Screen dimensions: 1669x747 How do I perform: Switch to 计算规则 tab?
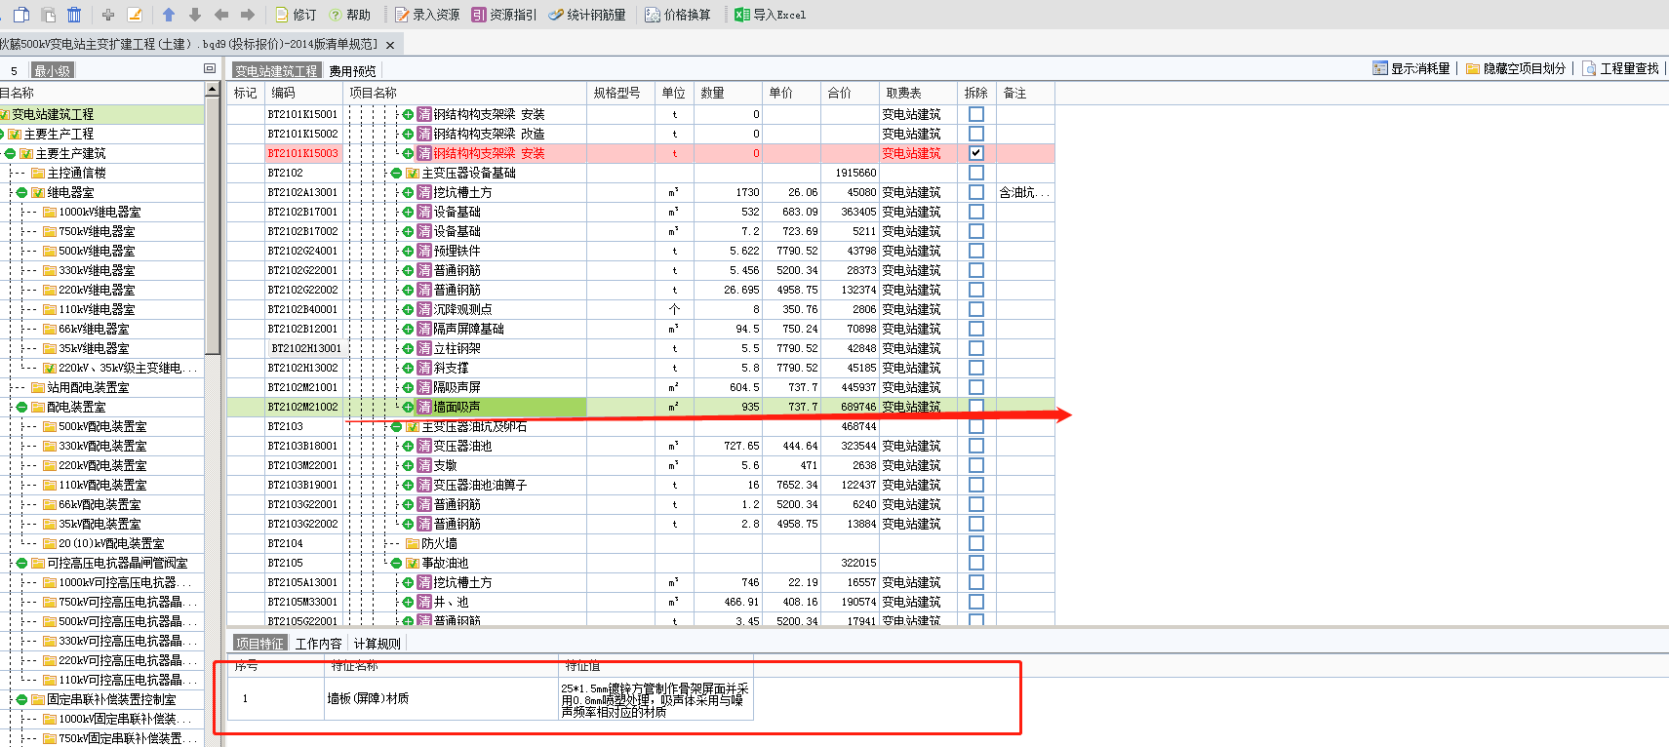tap(377, 644)
